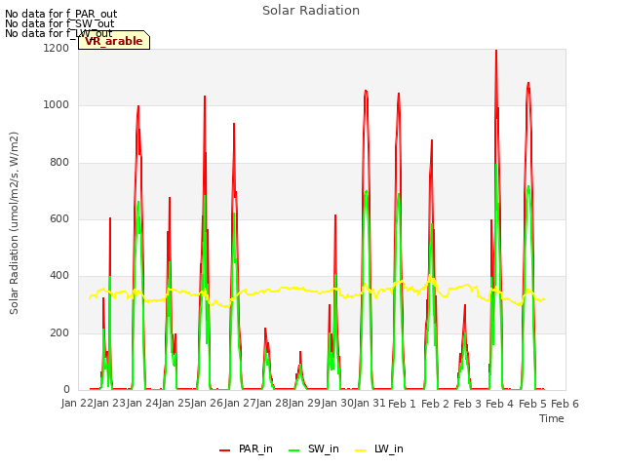
Task: Click the Jan 25 x-axis tick label
Action: [175, 404]
